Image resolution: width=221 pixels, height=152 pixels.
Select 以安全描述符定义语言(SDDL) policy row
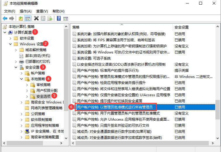(x=121, y=65)
